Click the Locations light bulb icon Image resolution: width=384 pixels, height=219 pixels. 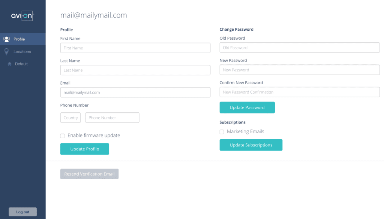(x=6, y=52)
